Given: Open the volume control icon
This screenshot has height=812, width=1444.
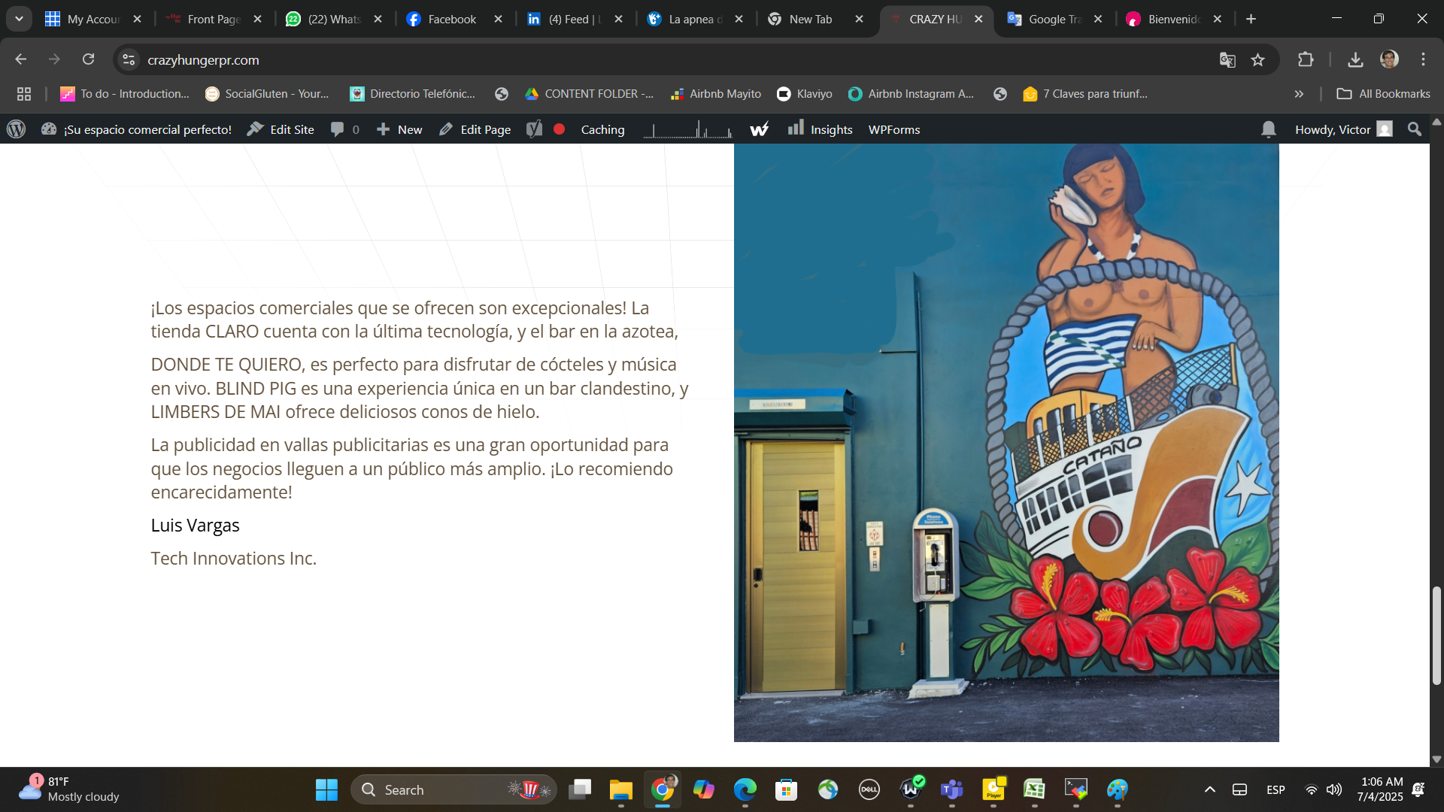Looking at the screenshot, I should 1334,789.
